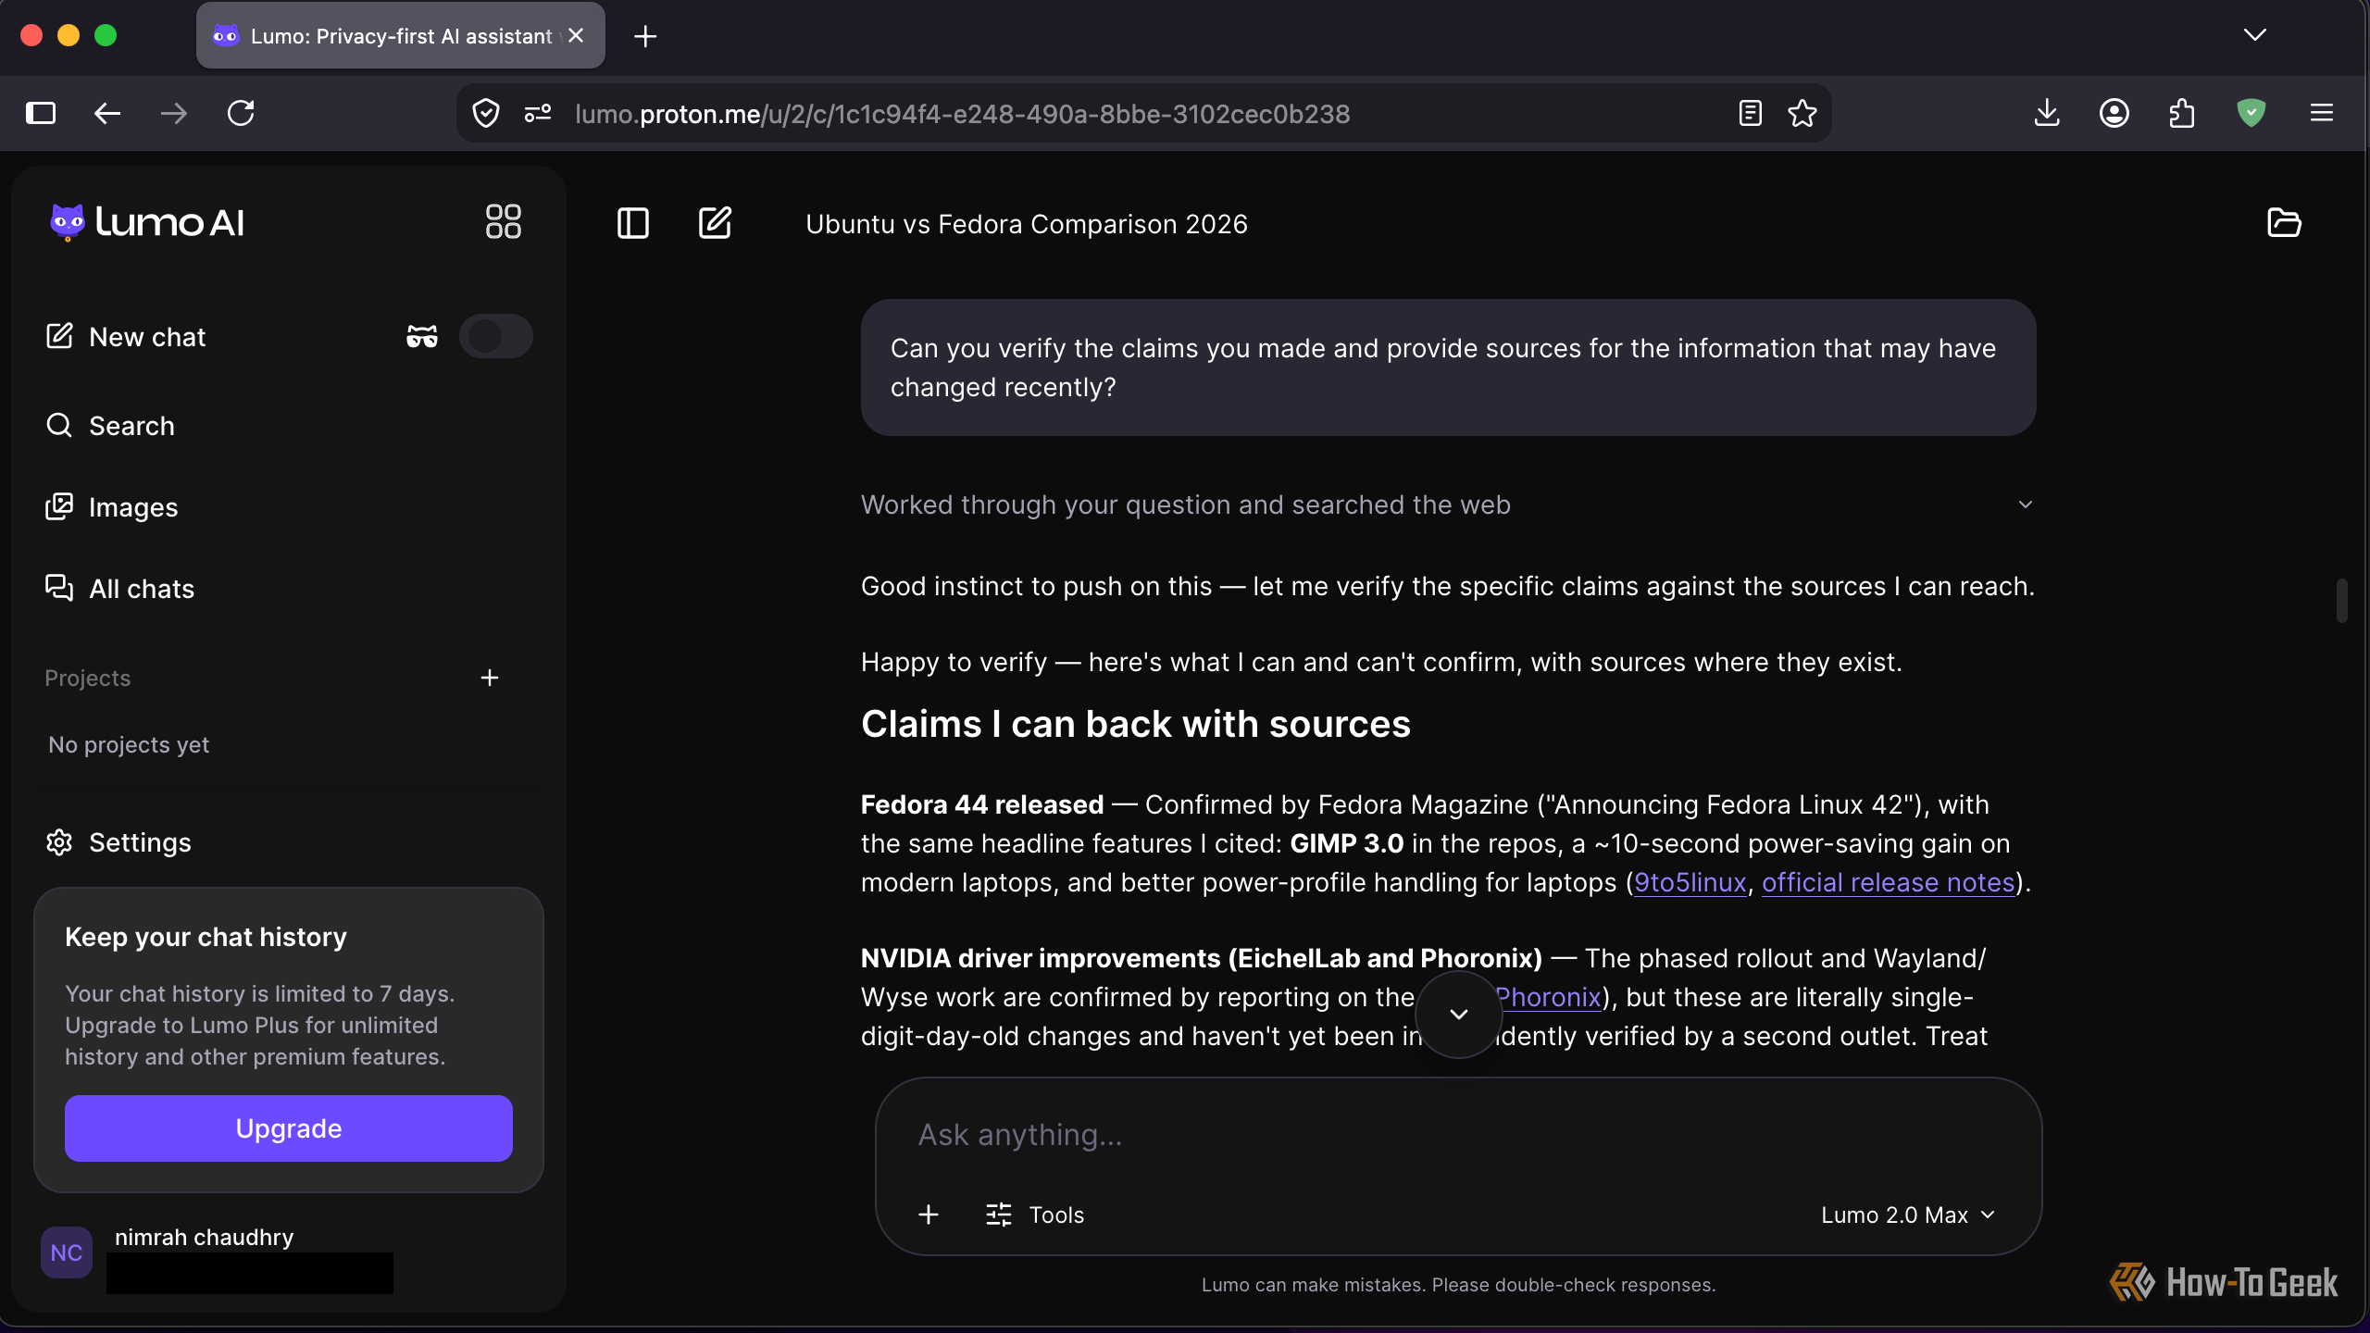The width and height of the screenshot is (2370, 1333).
Task: Open tracking protection shield icon
Action: point(486,114)
